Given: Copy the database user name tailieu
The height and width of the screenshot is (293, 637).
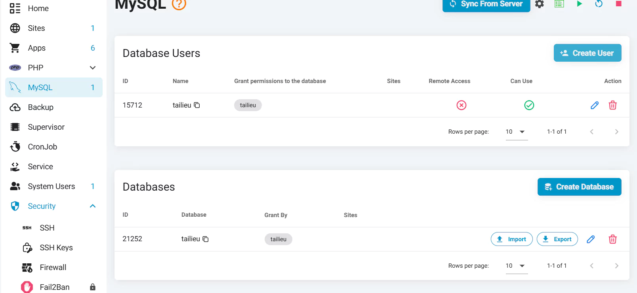Looking at the screenshot, I should pos(197,105).
